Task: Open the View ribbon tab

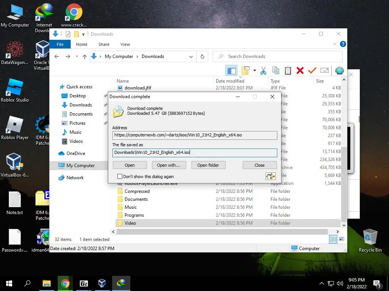Action: 125,44
